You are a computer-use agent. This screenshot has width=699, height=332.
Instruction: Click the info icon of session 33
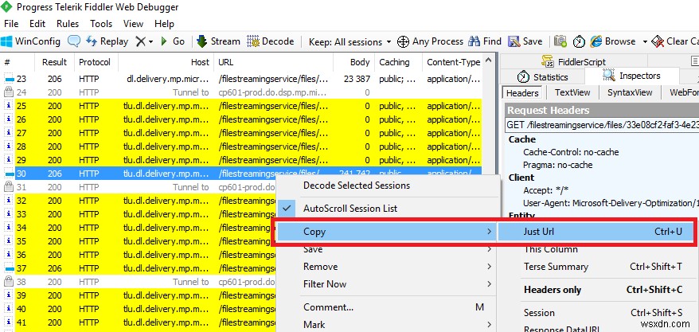[x=8, y=214]
